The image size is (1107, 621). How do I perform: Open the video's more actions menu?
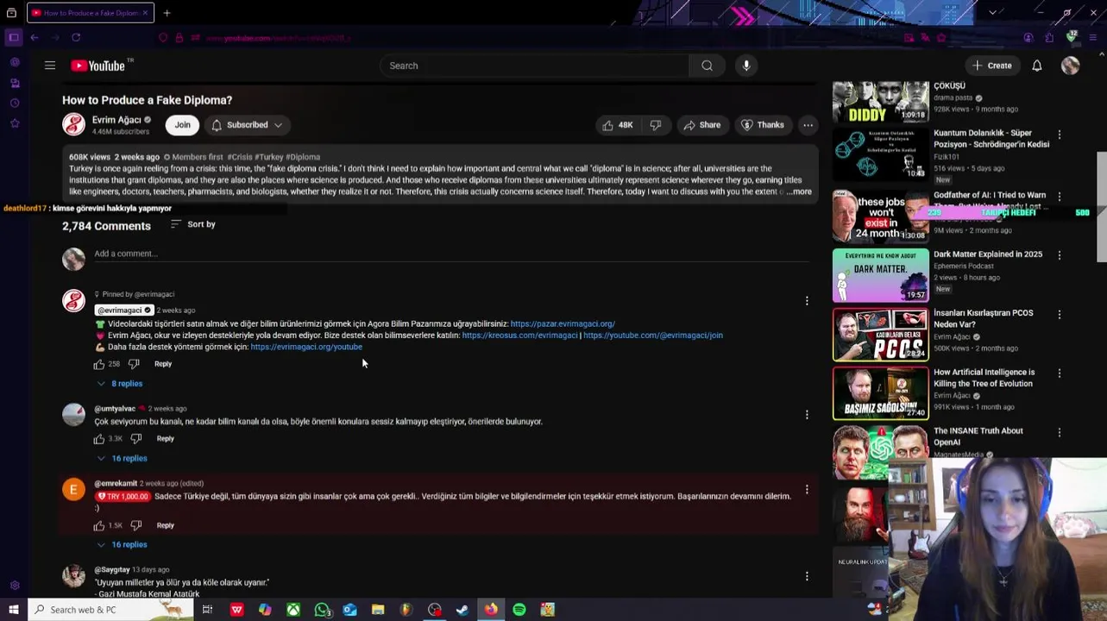(808, 125)
